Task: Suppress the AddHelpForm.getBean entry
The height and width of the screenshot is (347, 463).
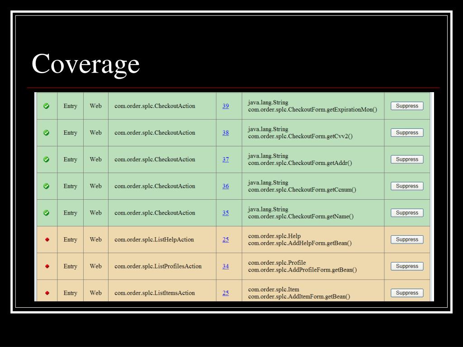Action: click(407, 239)
